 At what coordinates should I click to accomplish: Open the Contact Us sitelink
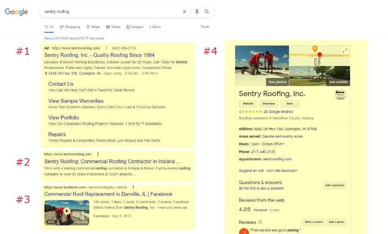click(61, 84)
